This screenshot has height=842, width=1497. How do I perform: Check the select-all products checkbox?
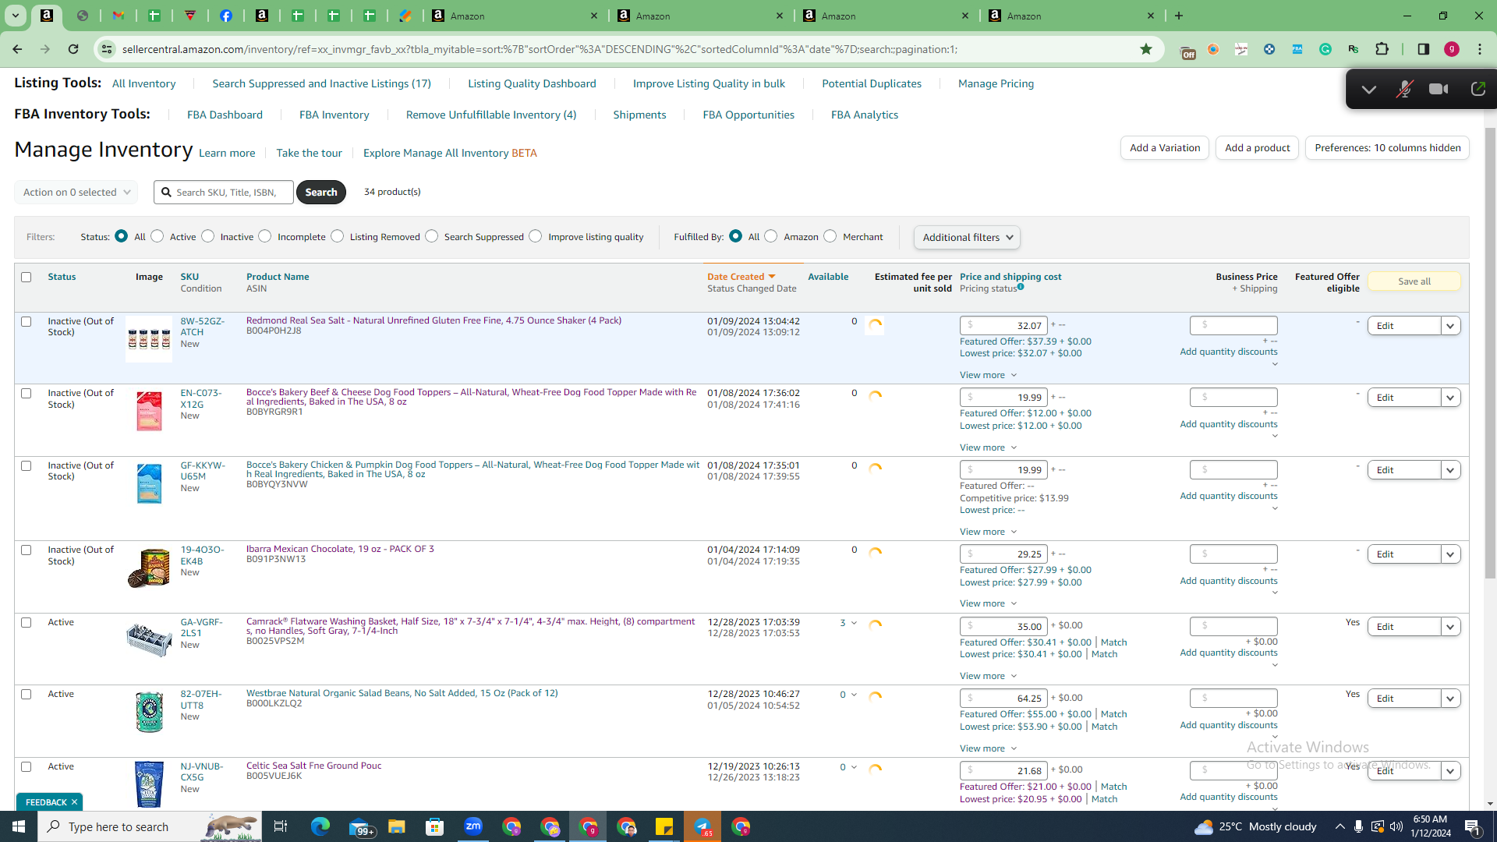point(27,277)
